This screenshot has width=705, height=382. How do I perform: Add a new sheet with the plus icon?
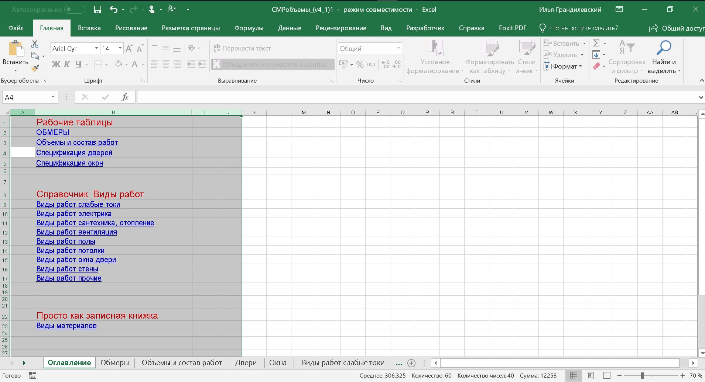[411, 363]
